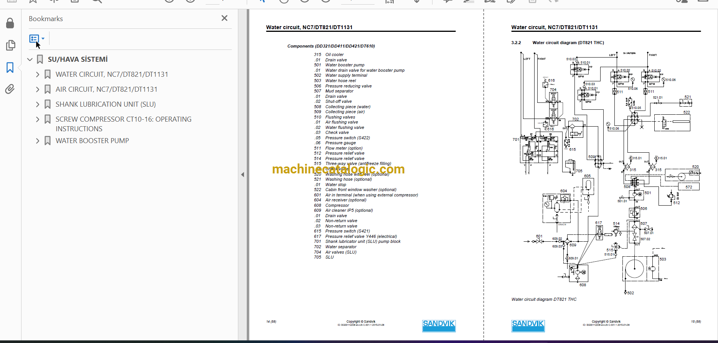Screen dimensions: 718x343
Task: Click bookmark ribbon icon beside SCREW COMPRESSOR
Action: click(x=48, y=119)
